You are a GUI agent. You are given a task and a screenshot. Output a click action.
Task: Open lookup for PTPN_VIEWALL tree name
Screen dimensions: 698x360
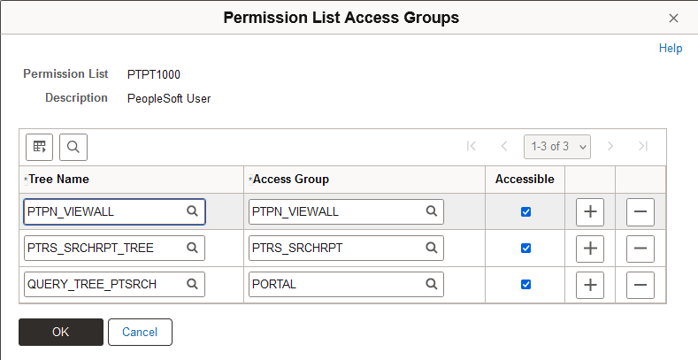pyautogui.click(x=192, y=211)
